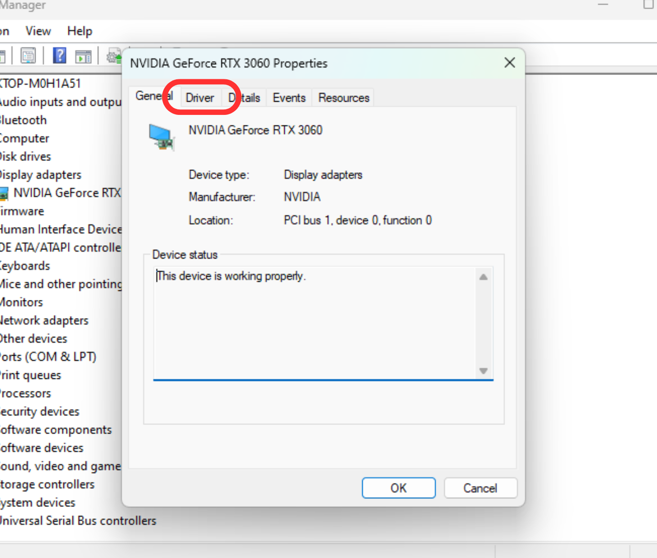Select the IDE ATA/ATAPI controllers category

pos(60,247)
